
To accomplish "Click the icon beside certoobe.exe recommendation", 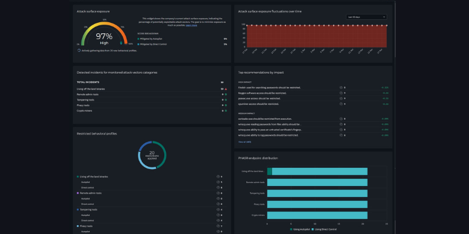I will [x=341, y=119].
